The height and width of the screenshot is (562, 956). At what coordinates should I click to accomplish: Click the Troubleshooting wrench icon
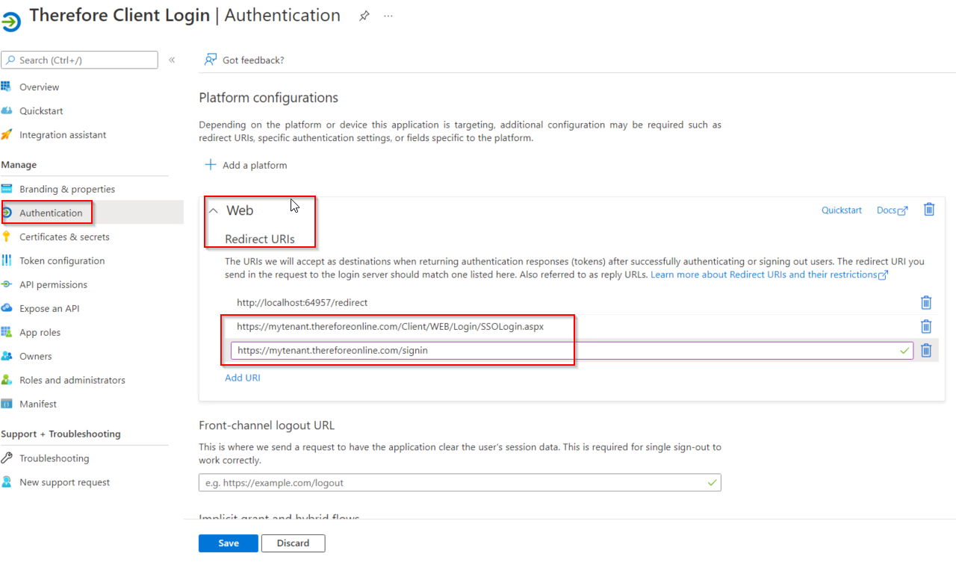[x=7, y=458]
